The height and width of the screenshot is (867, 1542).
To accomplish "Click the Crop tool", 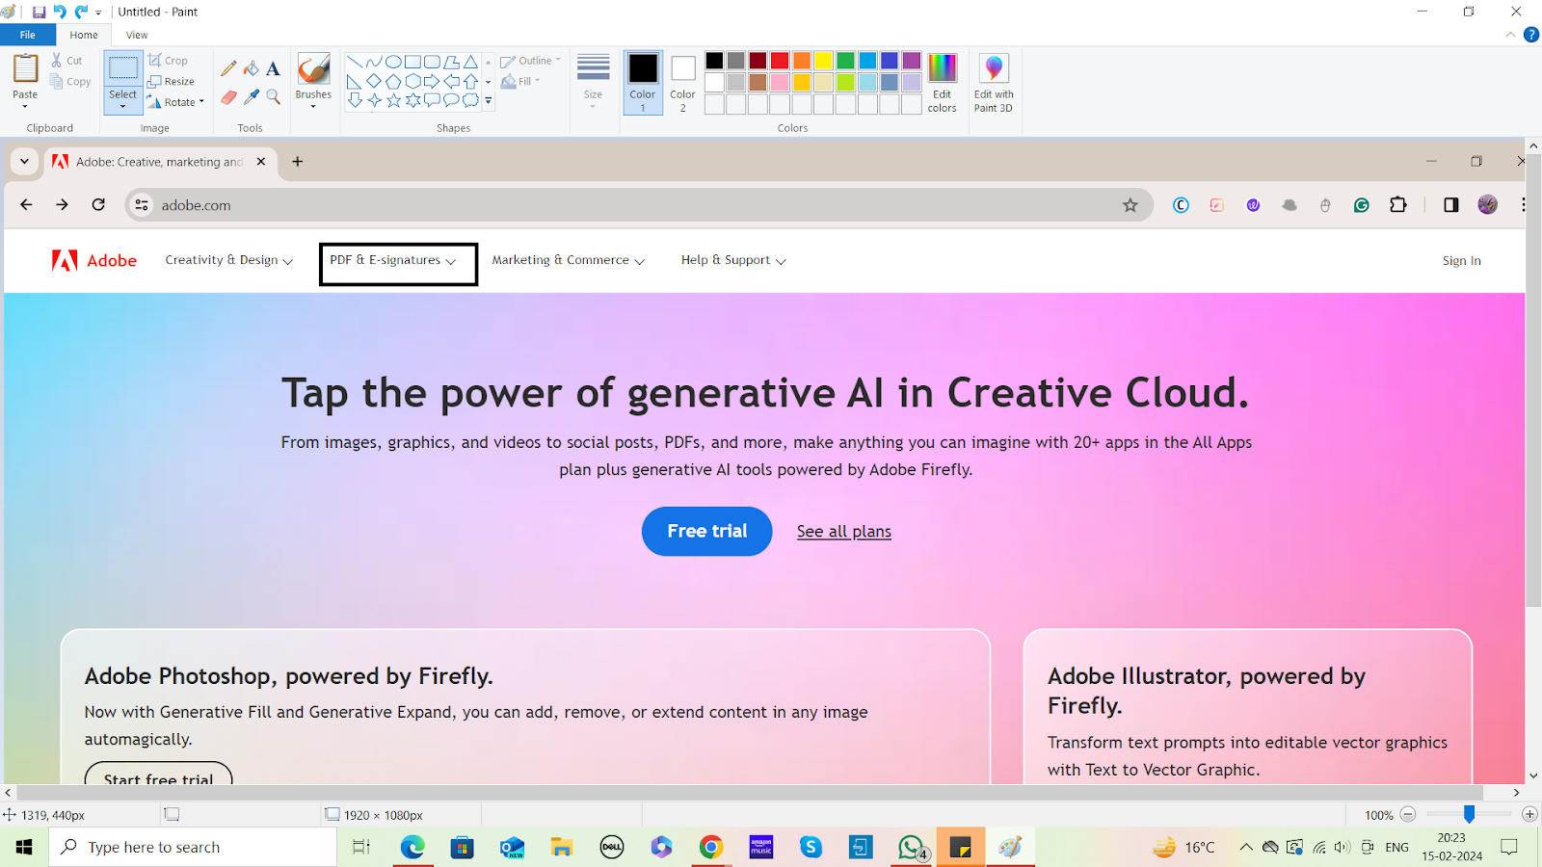I will (169, 60).
